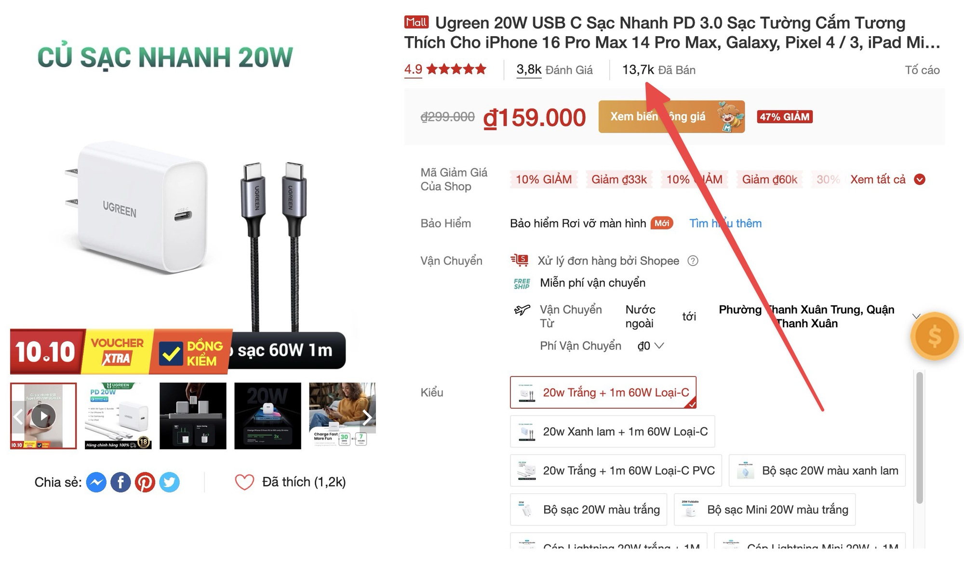Open the Tìm hiểu thêm insurance link
The height and width of the screenshot is (566, 964).
(x=725, y=223)
